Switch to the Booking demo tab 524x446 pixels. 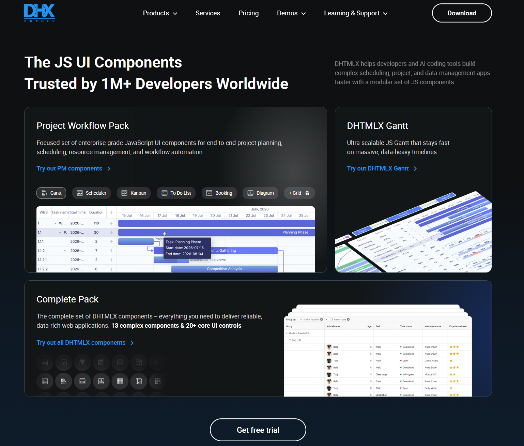tap(219, 193)
